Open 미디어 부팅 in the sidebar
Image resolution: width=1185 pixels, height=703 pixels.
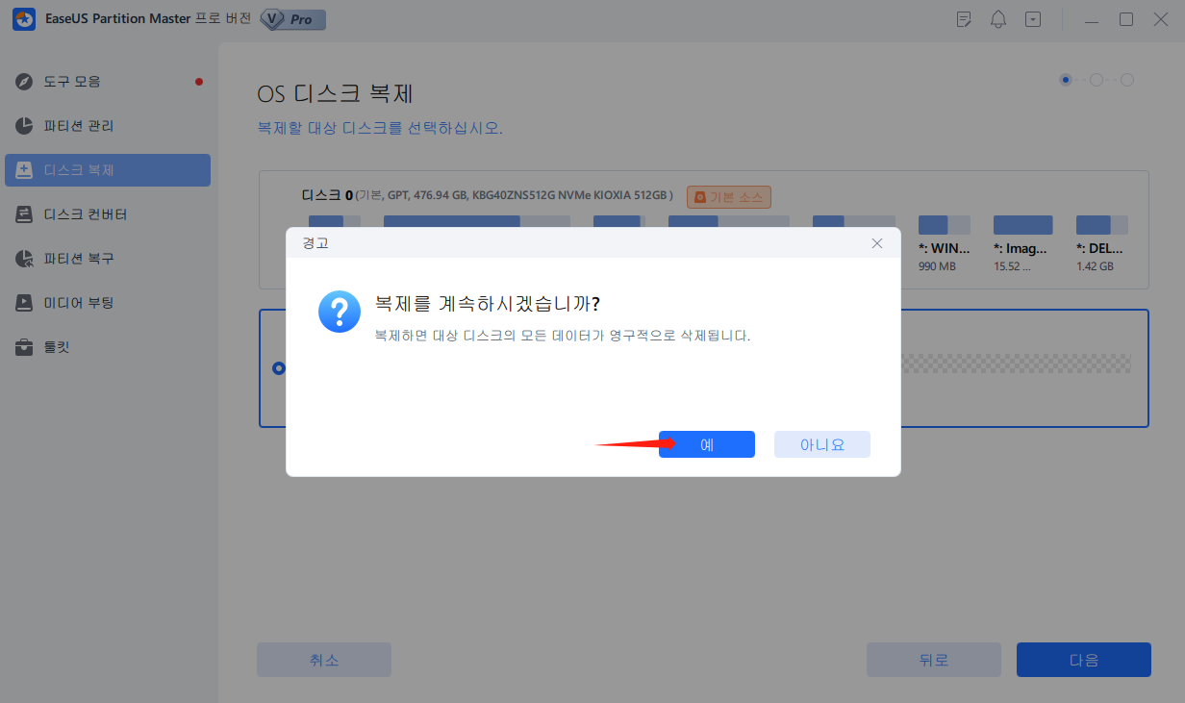coord(108,303)
